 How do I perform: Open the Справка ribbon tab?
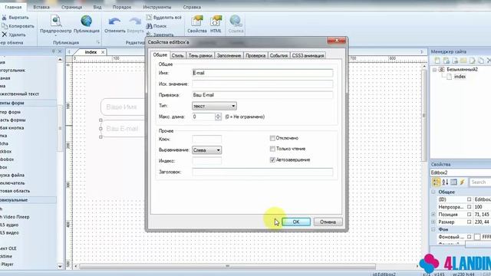coord(192,7)
